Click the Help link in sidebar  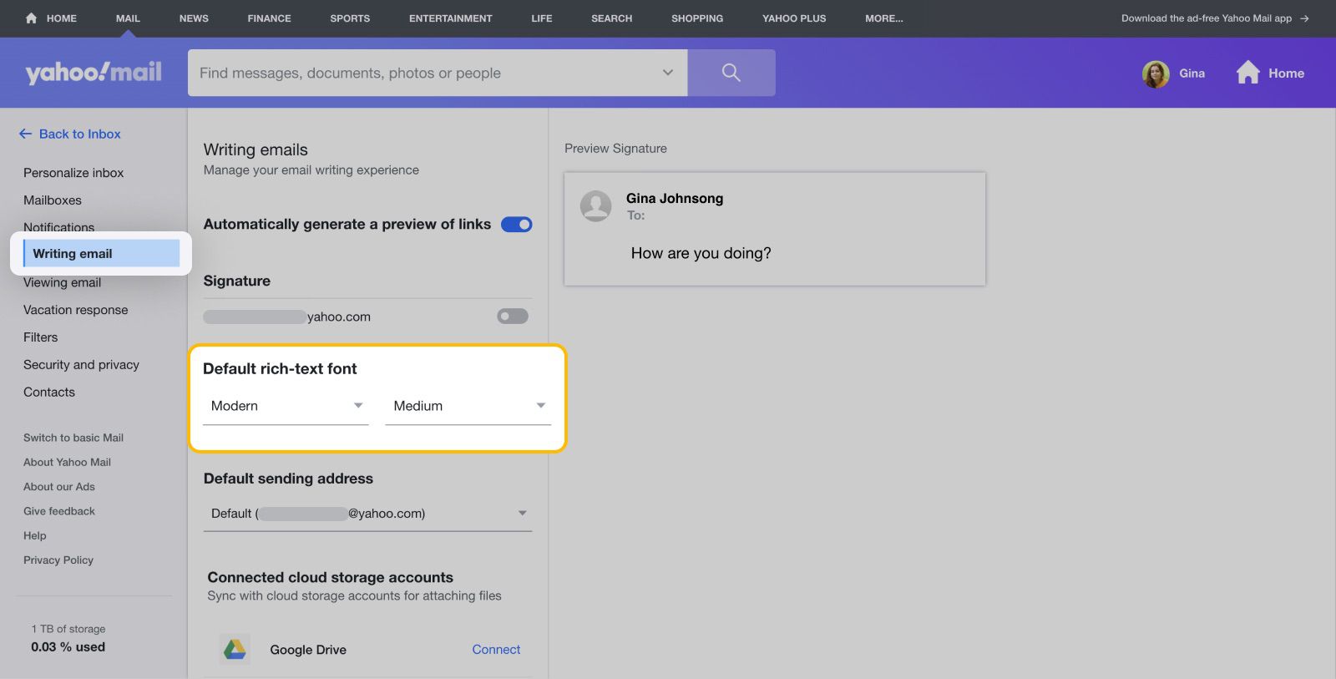pos(35,535)
